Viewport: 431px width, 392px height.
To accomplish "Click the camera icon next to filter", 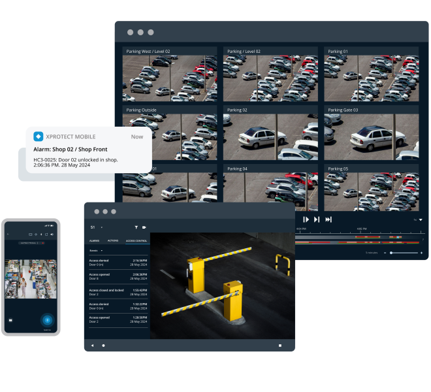I will [x=144, y=227].
